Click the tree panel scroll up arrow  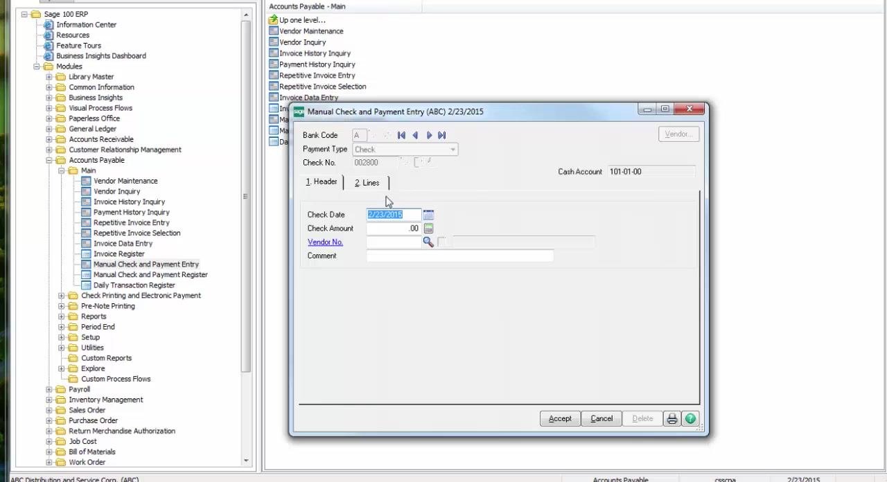pos(246,15)
